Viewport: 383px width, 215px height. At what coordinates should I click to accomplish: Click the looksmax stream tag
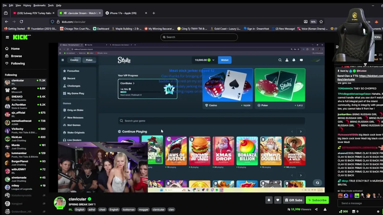click(129, 210)
